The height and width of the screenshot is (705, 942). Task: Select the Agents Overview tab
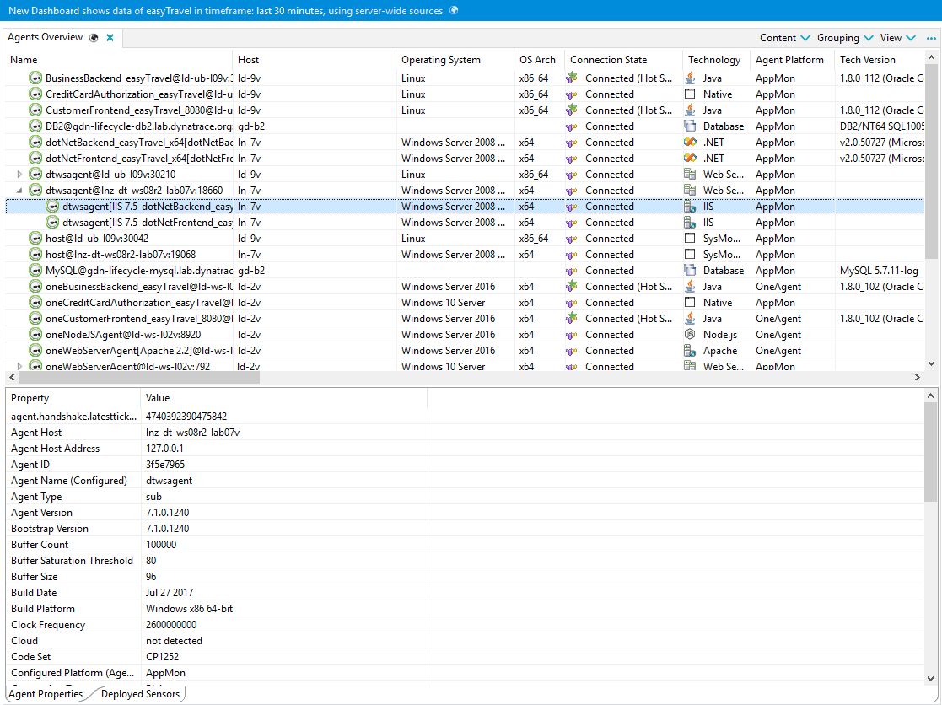[x=45, y=37]
